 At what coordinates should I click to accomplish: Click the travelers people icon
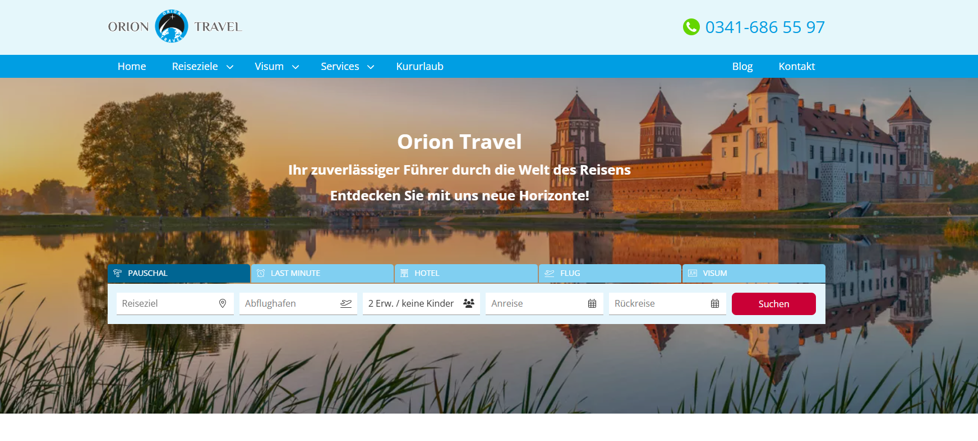point(469,303)
